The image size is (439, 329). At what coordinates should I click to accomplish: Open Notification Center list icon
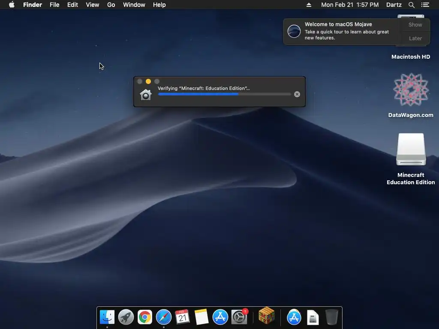[425, 5]
